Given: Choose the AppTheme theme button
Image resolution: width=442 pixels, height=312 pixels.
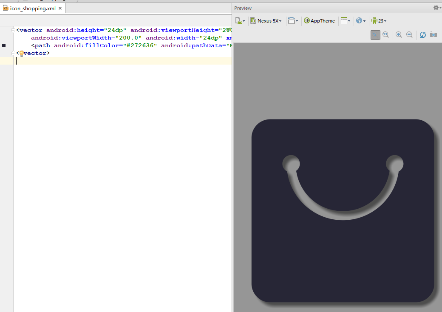Looking at the screenshot, I should (319, 20).
